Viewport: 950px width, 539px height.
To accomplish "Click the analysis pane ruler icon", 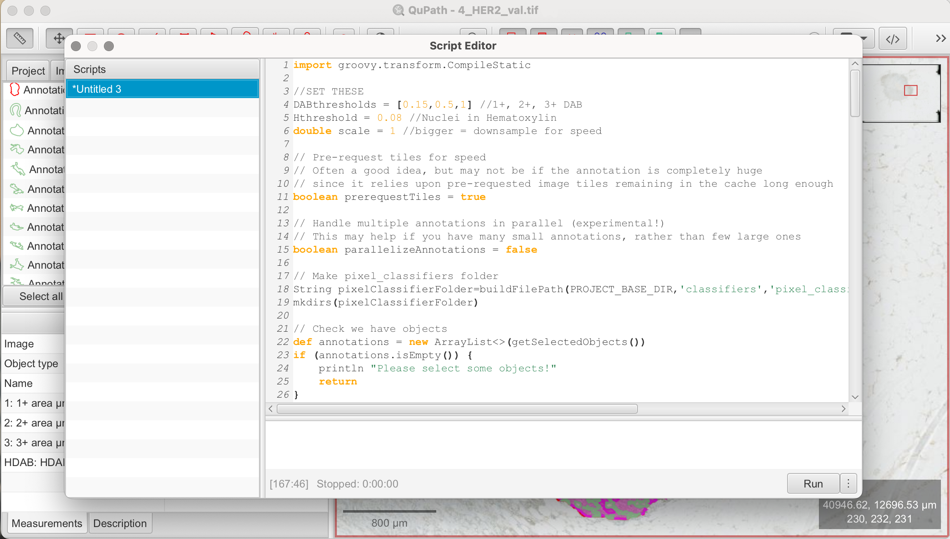I will pos(20,38).
